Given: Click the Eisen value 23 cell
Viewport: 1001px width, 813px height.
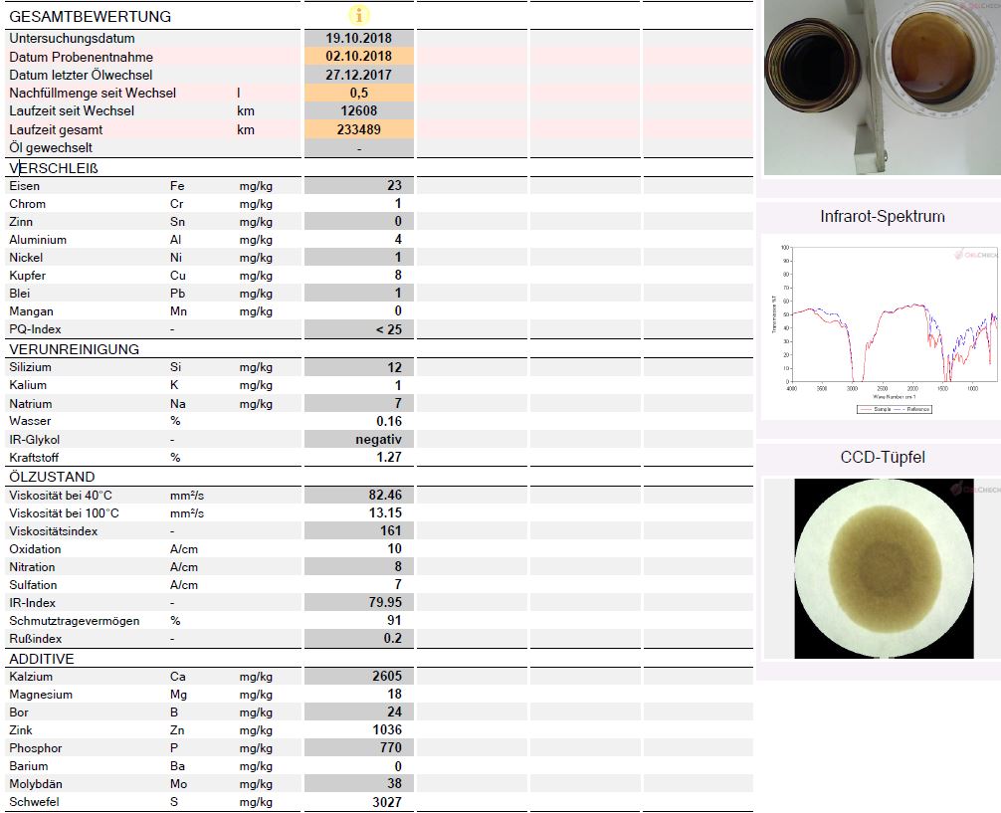Looking at the screenshot, I should click(359, 186).
